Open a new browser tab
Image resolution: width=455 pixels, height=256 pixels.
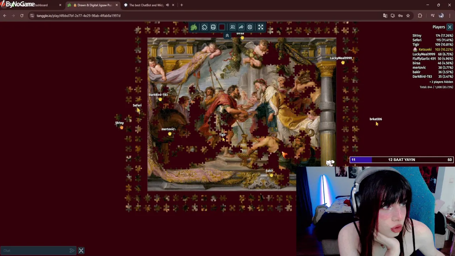182,5
